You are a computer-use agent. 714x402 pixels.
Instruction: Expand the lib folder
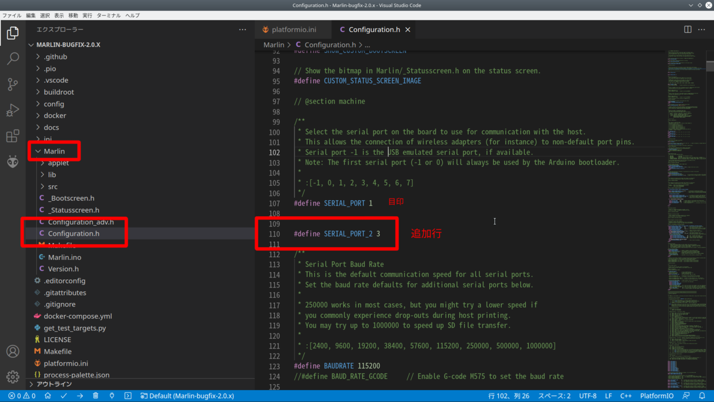(x=52, y=174)
